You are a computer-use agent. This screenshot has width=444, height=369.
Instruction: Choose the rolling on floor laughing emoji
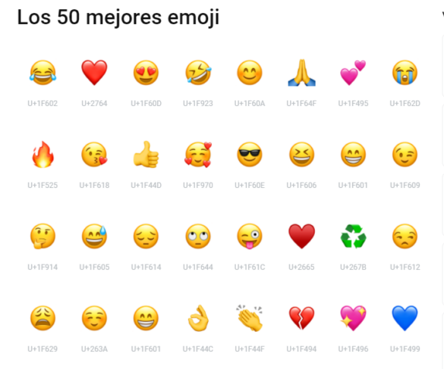pyautogui.click(x=198, y=73)
